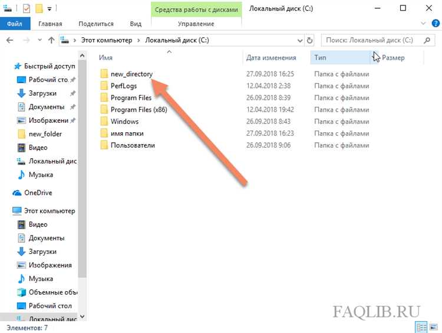Refresh the folder with the refresh icon

coord(309,40)
